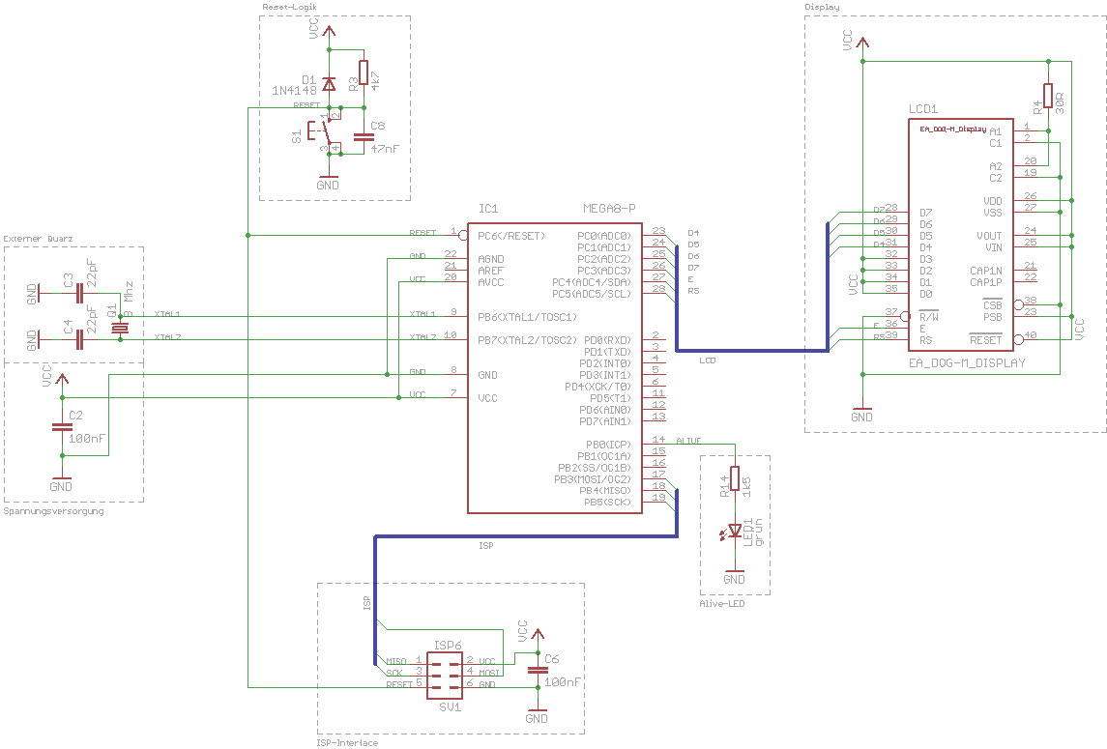Click the SV1 connector label
Image resolution: width=1107 pixels, height=749 pixels.
tap(451, 706)
